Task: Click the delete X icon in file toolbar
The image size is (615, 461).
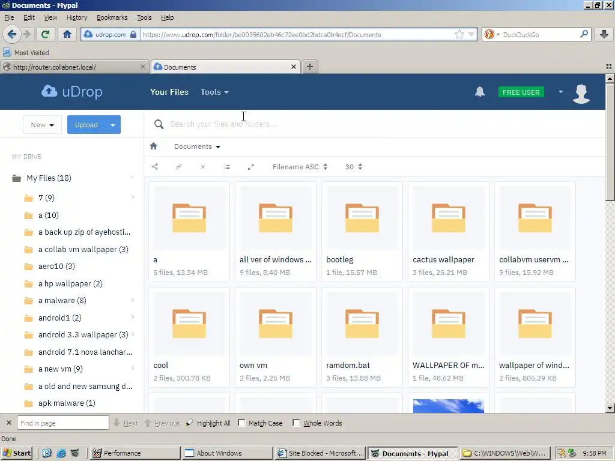Action: (203, 167)
